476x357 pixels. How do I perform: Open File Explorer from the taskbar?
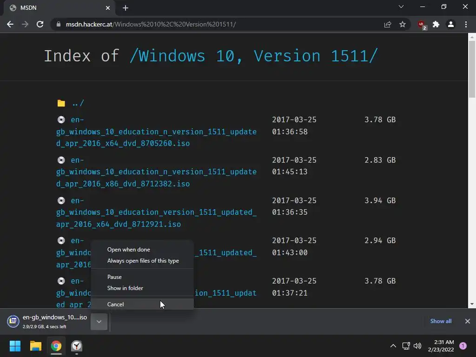coord(35,346)
